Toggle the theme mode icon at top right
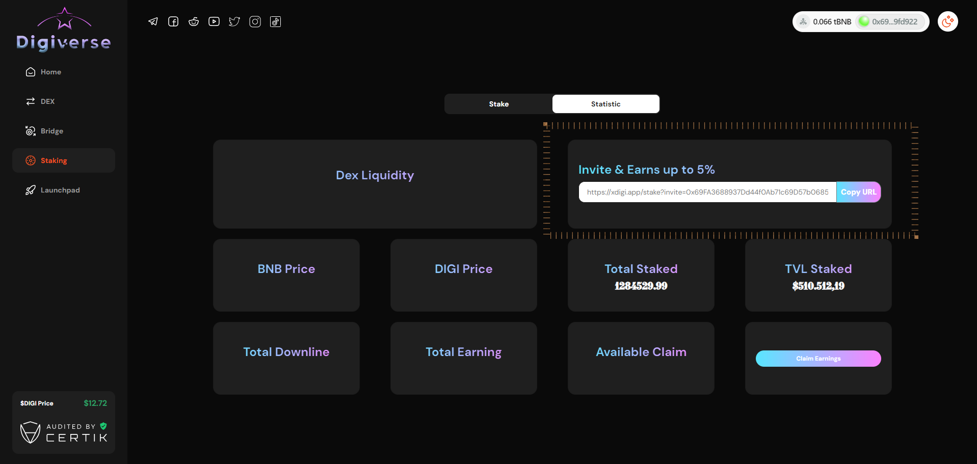This screenshot has height=464, width=977. point(948,21)
